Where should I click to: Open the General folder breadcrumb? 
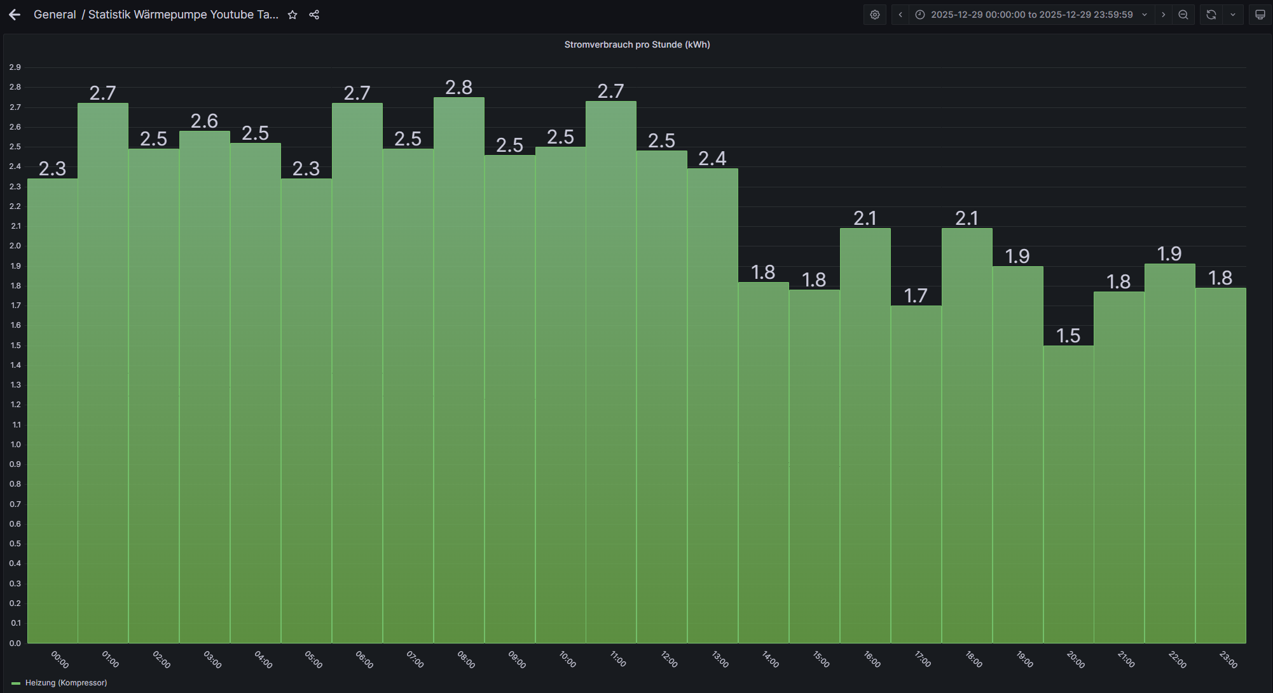55,15
